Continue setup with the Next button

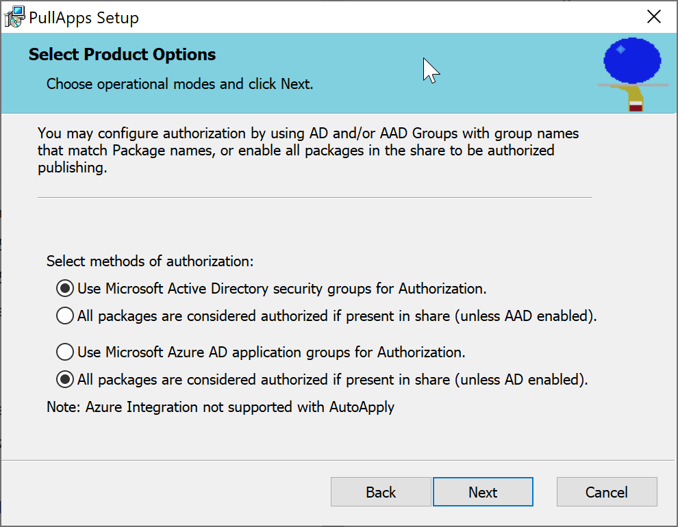483,492
